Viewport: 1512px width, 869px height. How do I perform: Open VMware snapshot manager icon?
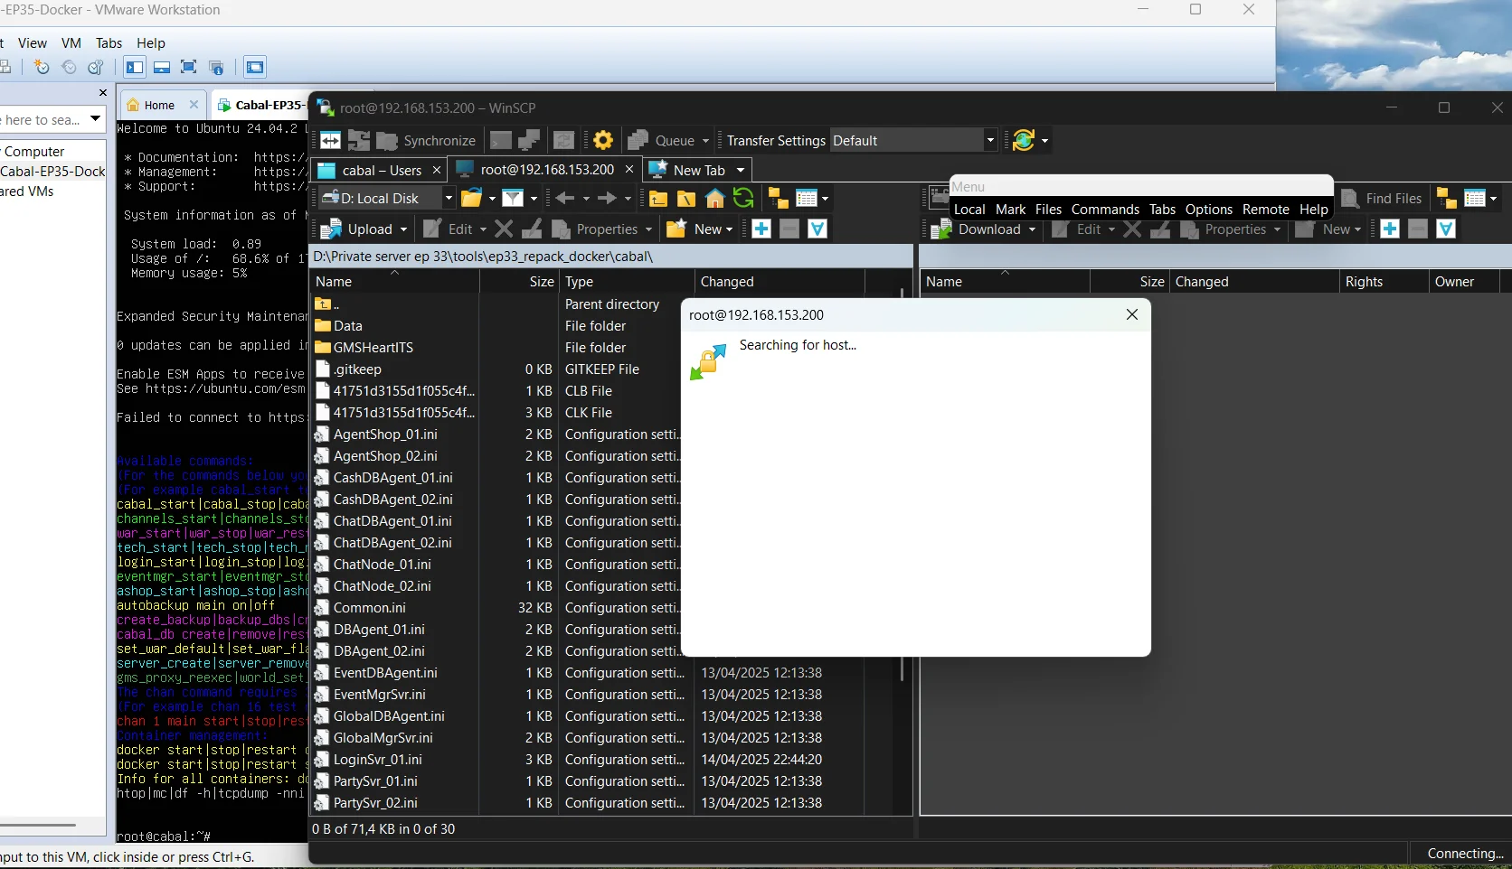(96, 67)
